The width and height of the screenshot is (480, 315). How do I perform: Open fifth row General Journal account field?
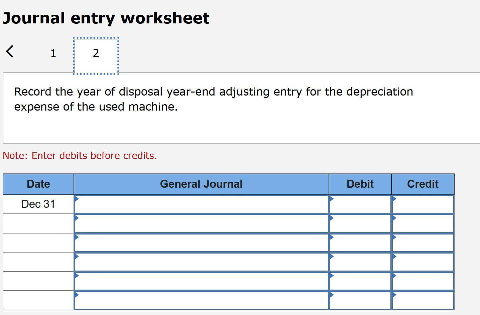[202, 281]
